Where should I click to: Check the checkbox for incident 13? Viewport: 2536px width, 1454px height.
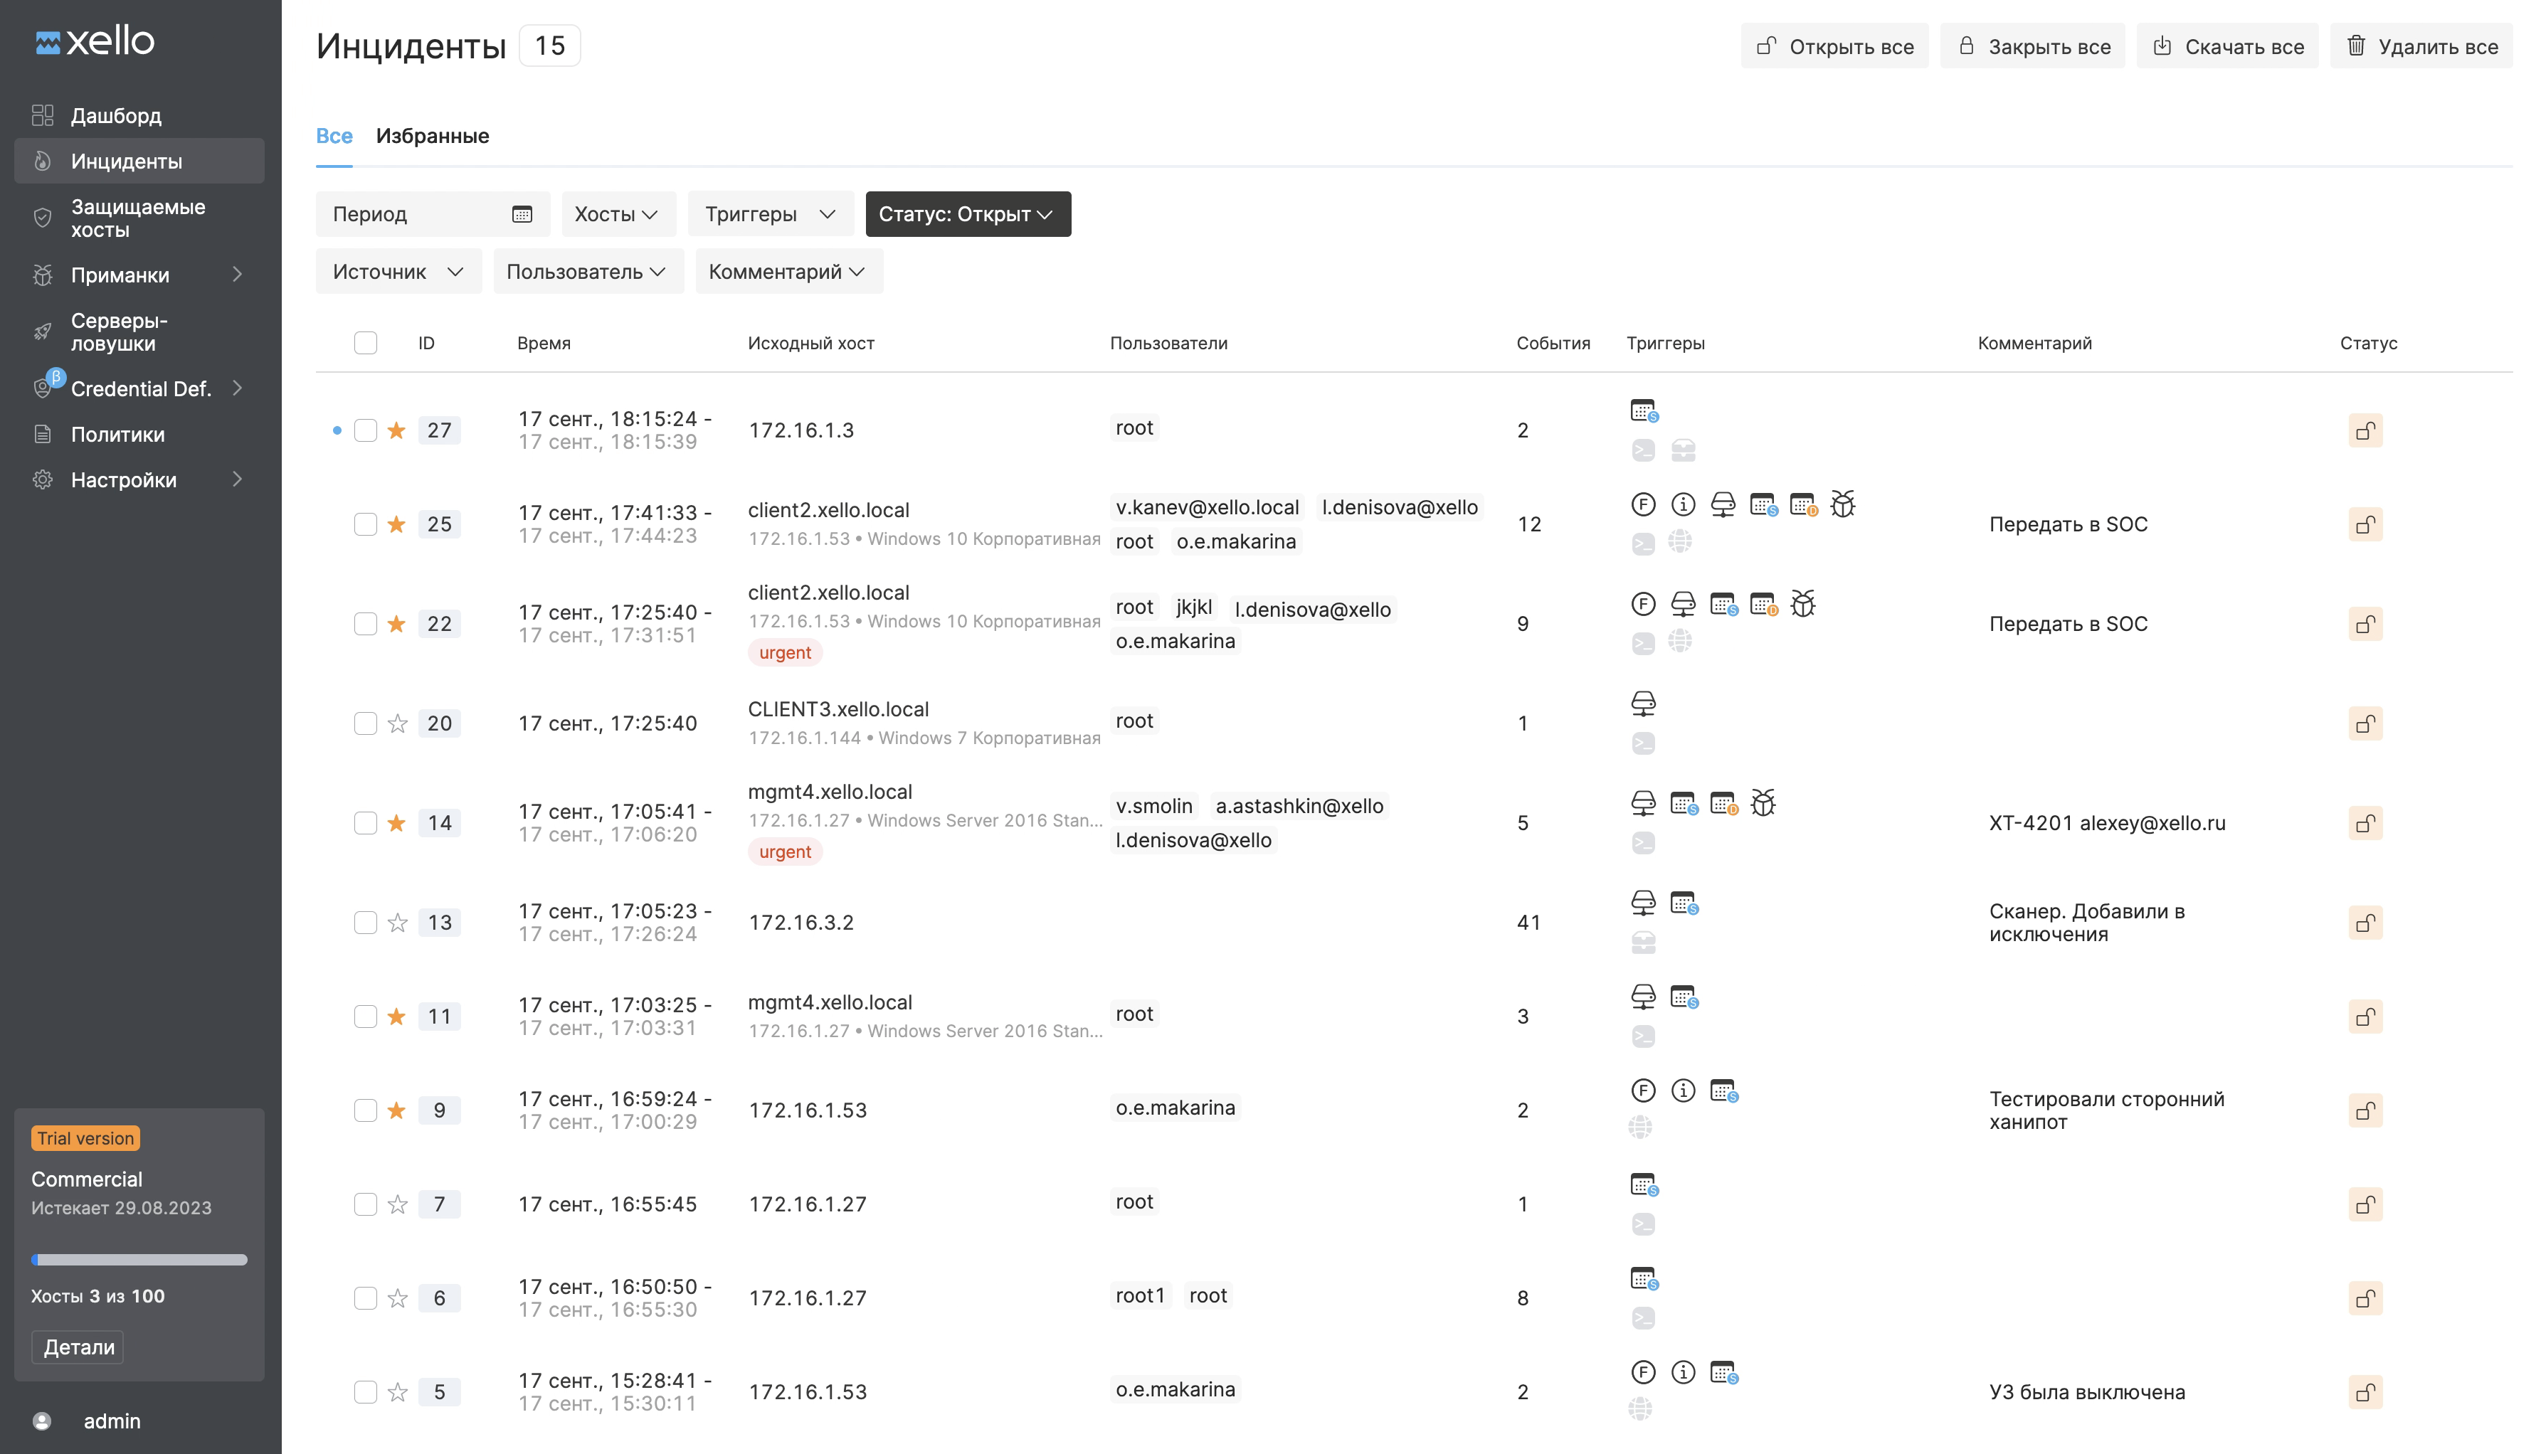[x=366, y=923]
